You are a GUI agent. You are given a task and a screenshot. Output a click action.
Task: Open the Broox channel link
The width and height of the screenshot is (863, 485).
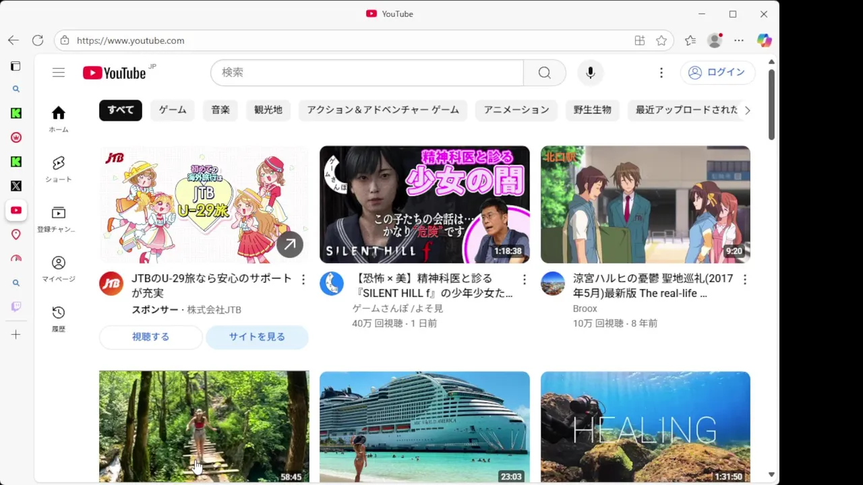pyautogui.click(x=585, y=309)
